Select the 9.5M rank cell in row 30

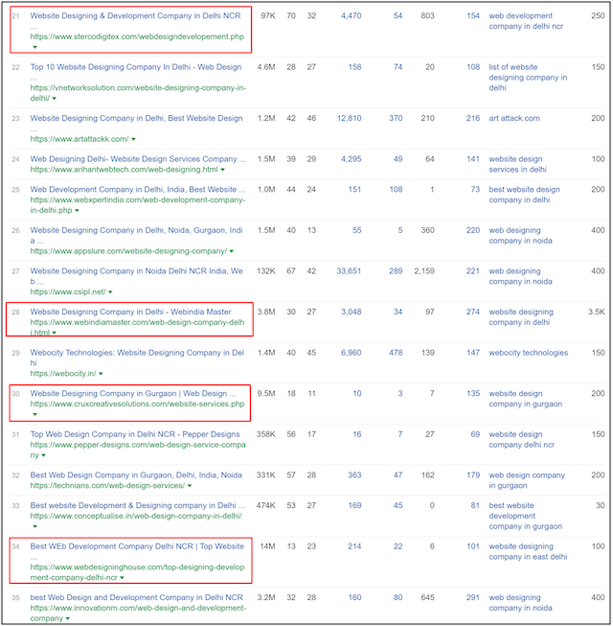tap(266, 394)
